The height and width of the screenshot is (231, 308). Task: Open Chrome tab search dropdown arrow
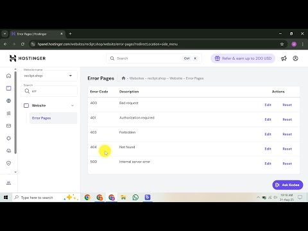pos(4,34)
